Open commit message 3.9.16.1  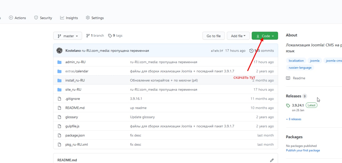(136, 99)
